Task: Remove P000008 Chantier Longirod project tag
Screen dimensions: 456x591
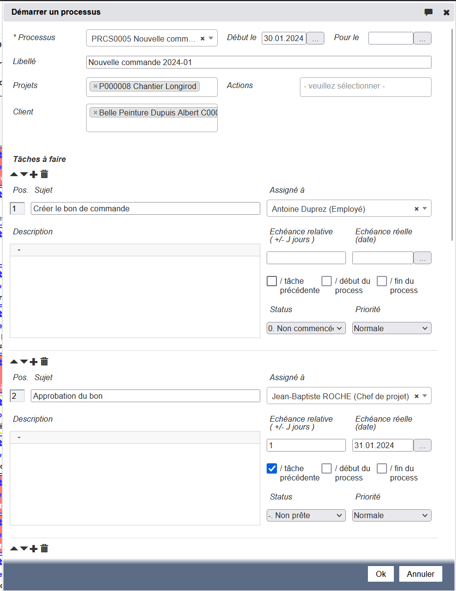Action: (95, 87)
